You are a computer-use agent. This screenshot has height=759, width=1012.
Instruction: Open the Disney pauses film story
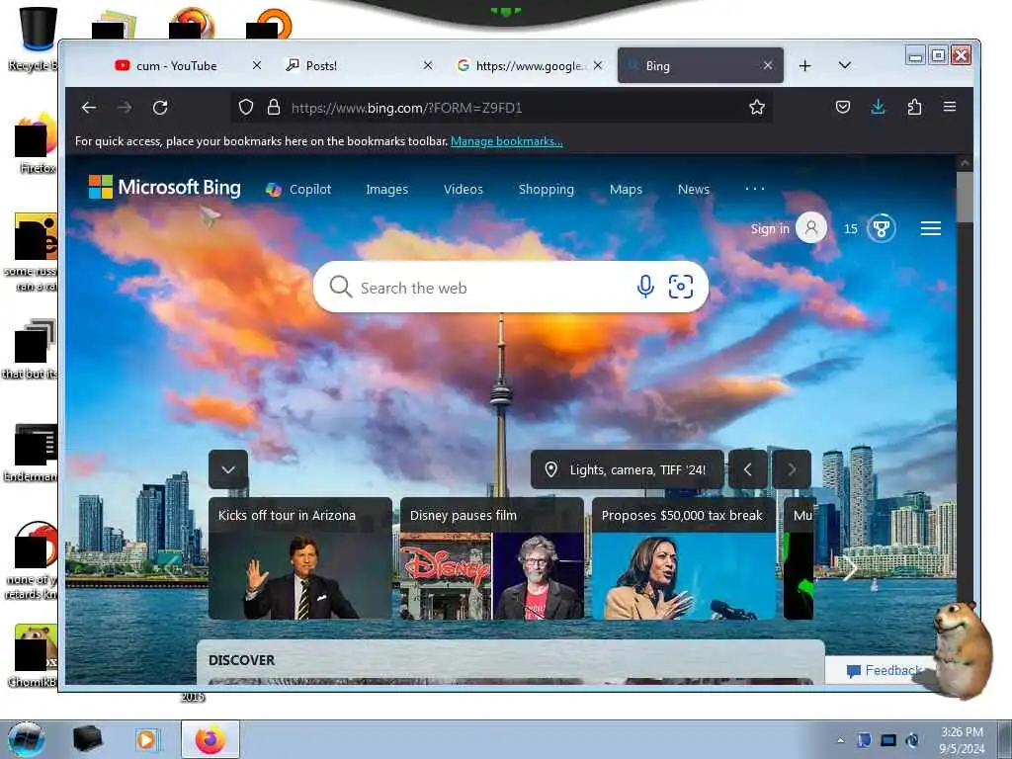coord(492,558)
